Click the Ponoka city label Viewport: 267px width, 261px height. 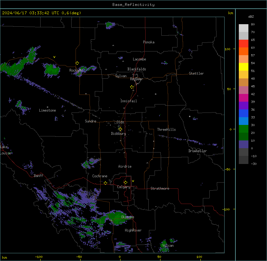click(149, 42)
